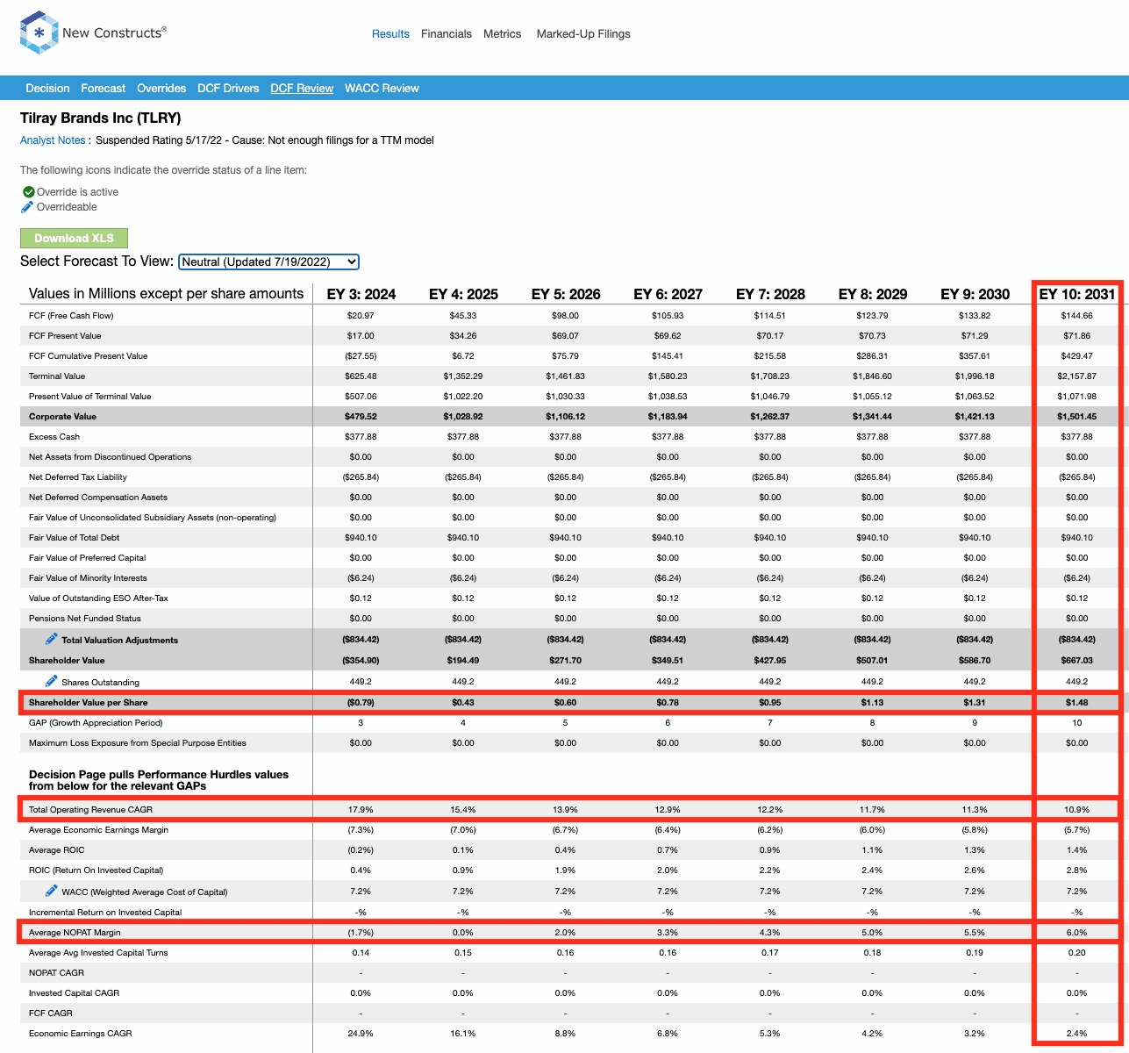The width and height of the screenshot is (1129, 1053).
Task: Click the EY 9: 2030 column header
Action: (975, 294)
